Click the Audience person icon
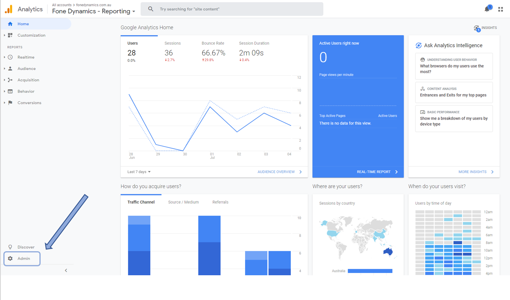The height and width of the screenshot is (300, 510). pos(10,69)
